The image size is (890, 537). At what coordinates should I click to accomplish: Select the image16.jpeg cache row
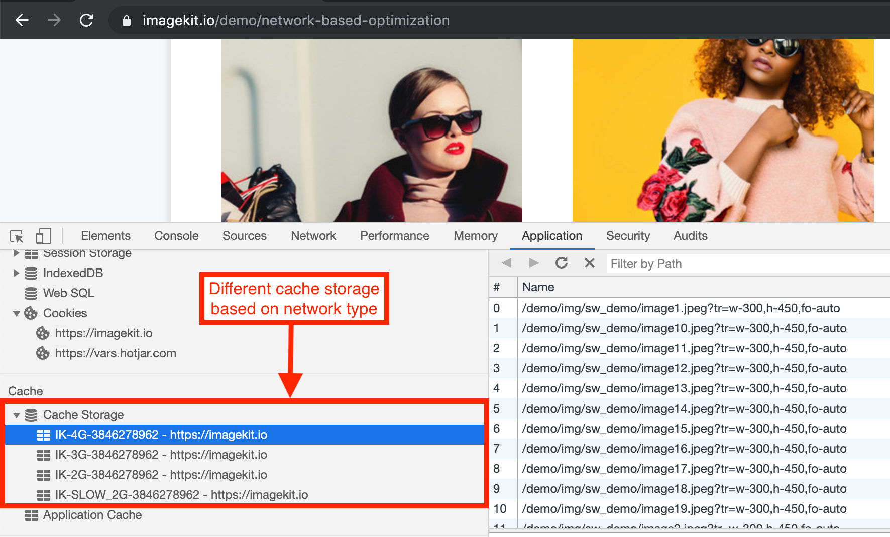point(690,449)
